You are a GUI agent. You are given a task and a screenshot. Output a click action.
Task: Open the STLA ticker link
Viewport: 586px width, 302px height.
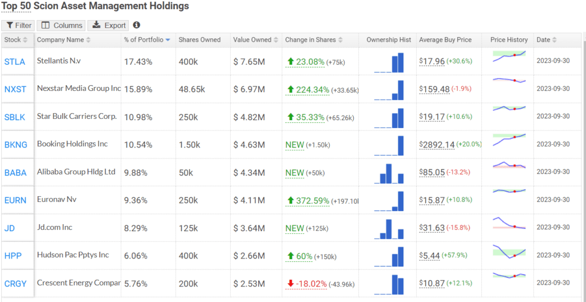click(15, 62)
